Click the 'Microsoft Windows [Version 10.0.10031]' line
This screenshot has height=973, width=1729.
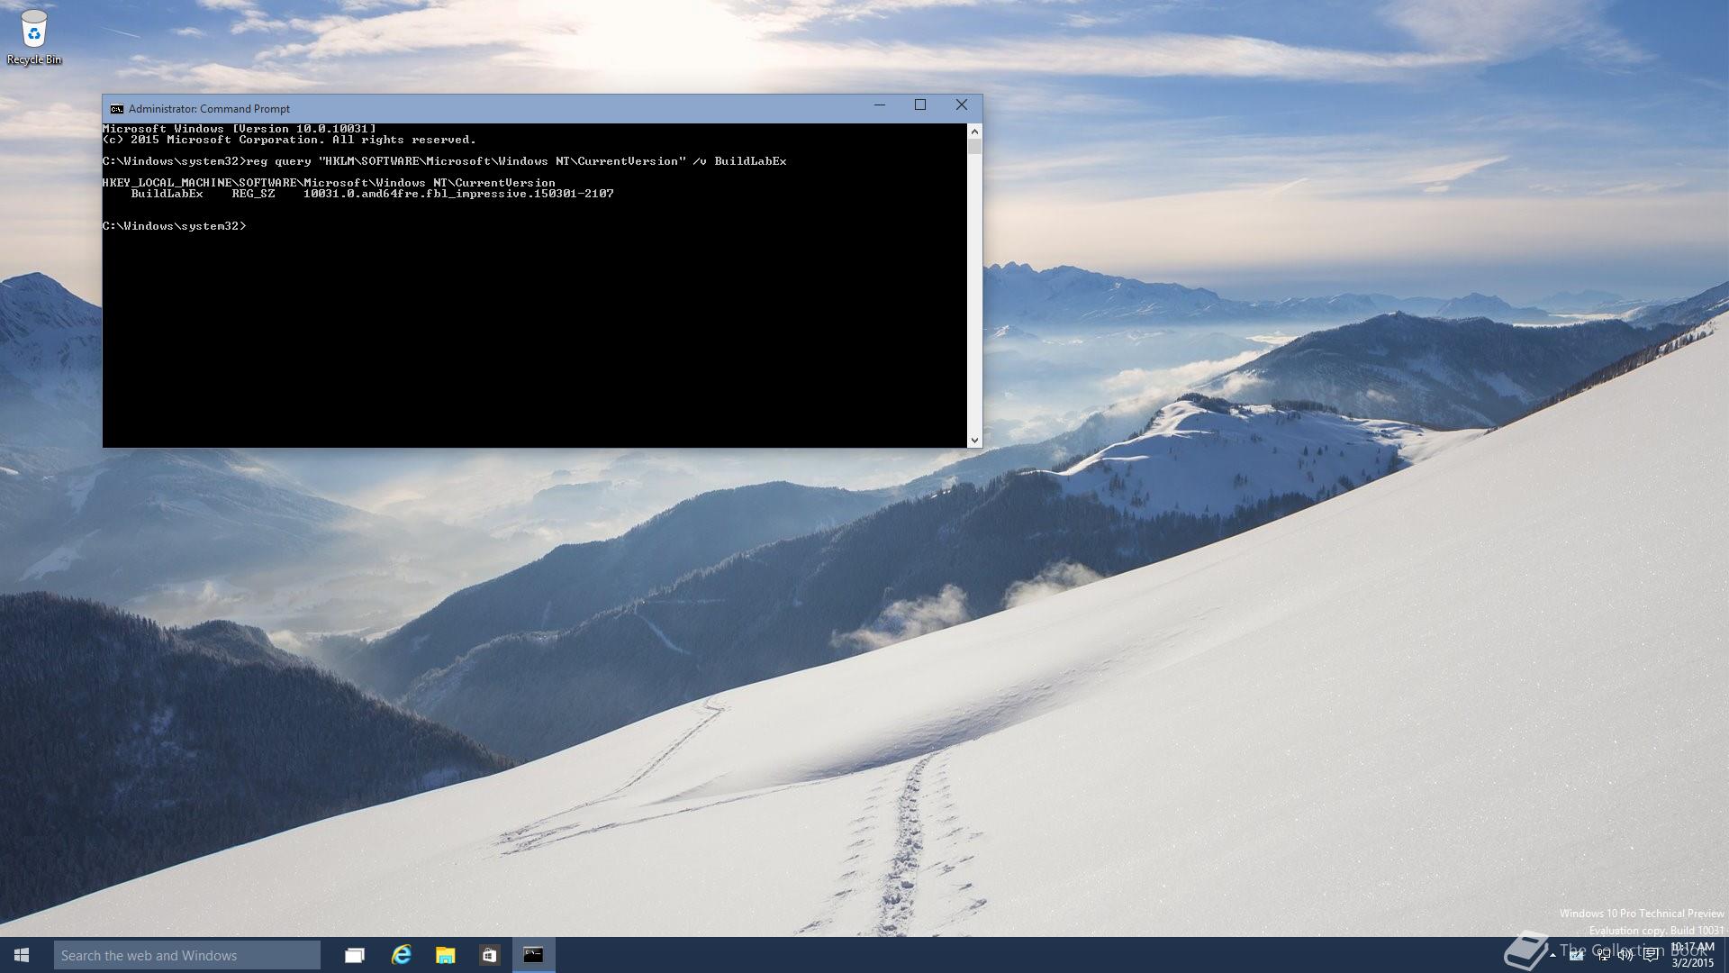240,129
